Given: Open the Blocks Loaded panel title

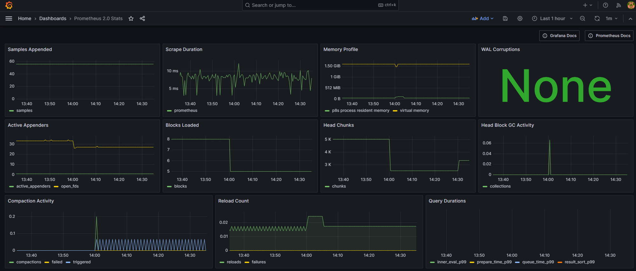Looking at the screenshot, I should 182,125.
